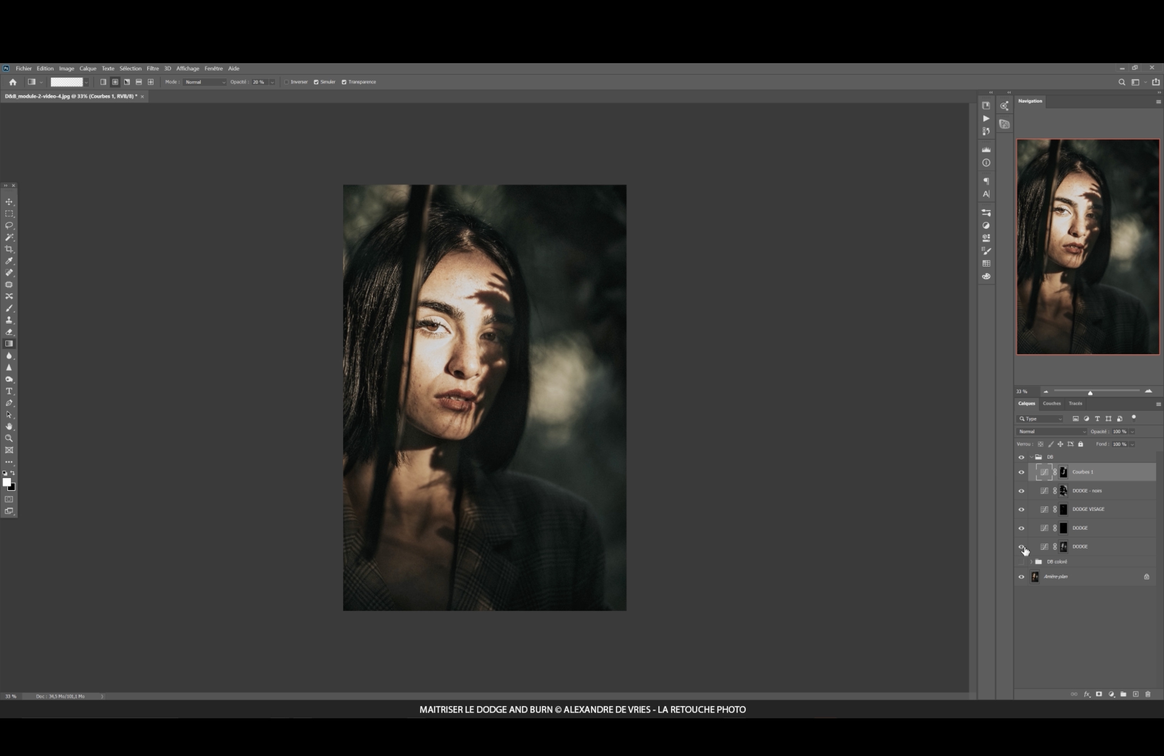Viewport: 1164px width, 756px height.
Task: Select the Eyedropper tool
Action: pyautogui.click(x=9, y=261)
